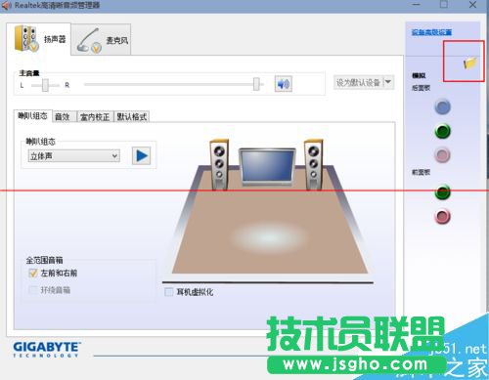Click the pink front panel audio jack

[442, 217]
